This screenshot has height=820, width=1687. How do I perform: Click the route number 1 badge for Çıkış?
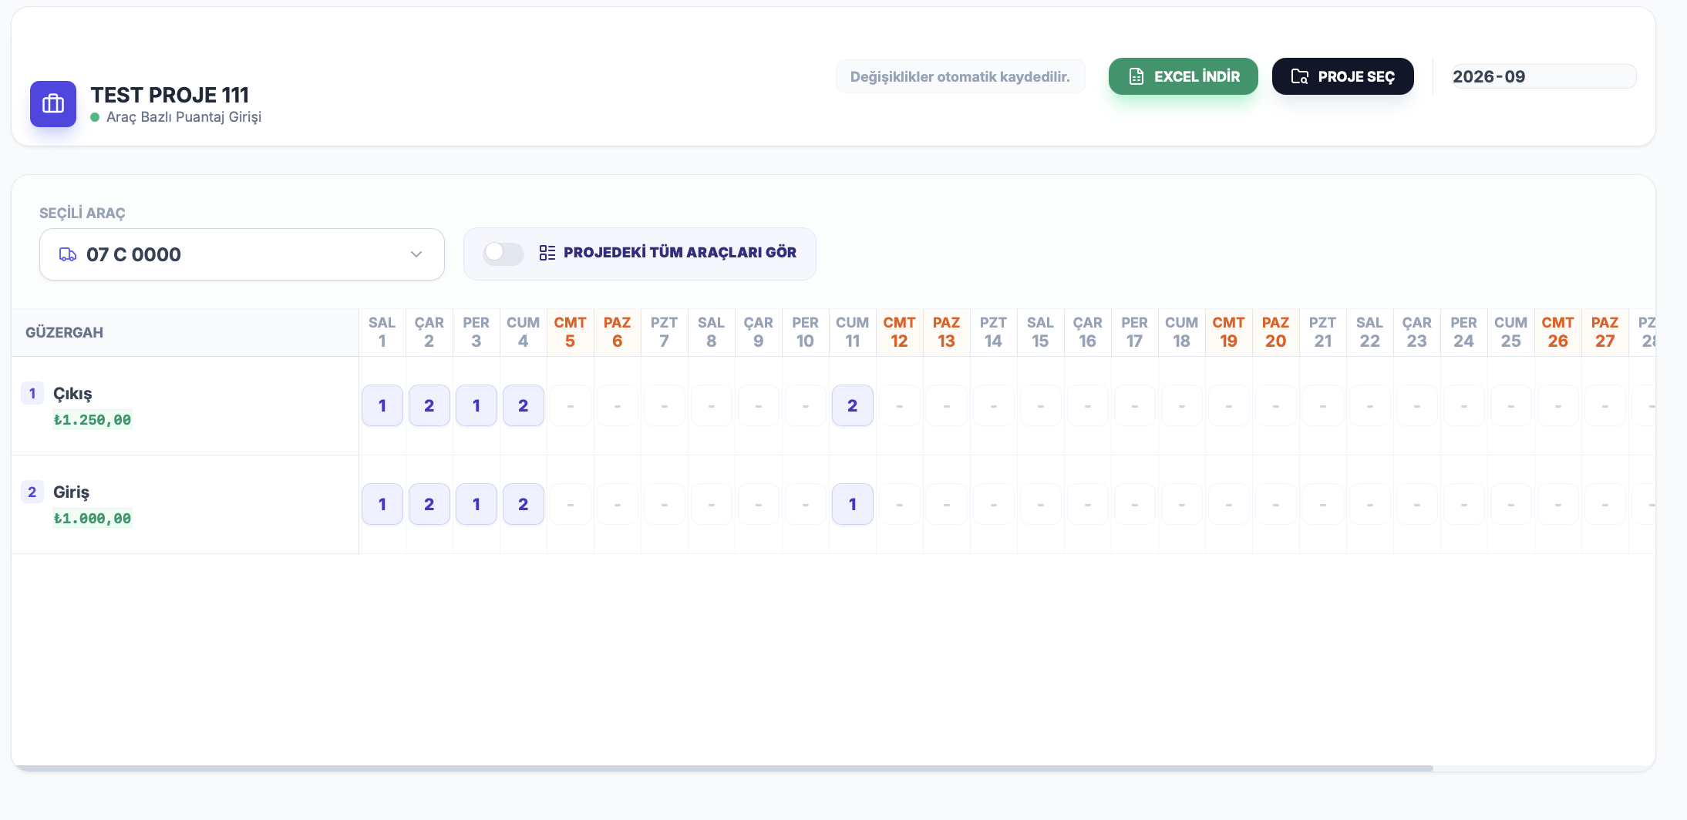(x=32, y=393)
